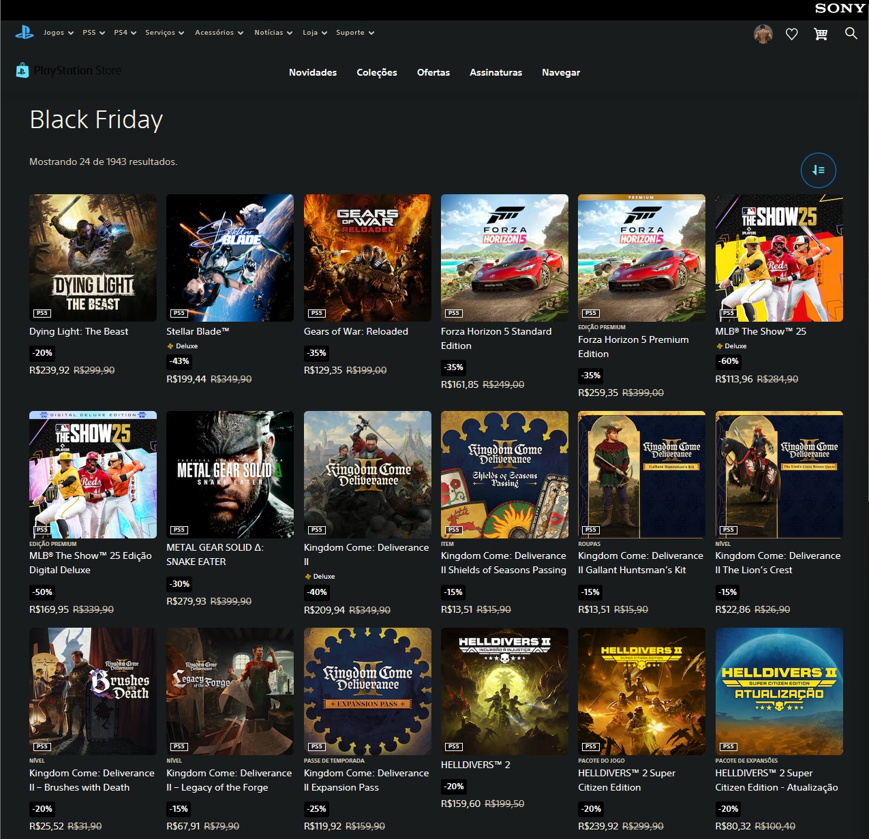
Task: Open the shopping cart
Action: (x=821, y=33)
